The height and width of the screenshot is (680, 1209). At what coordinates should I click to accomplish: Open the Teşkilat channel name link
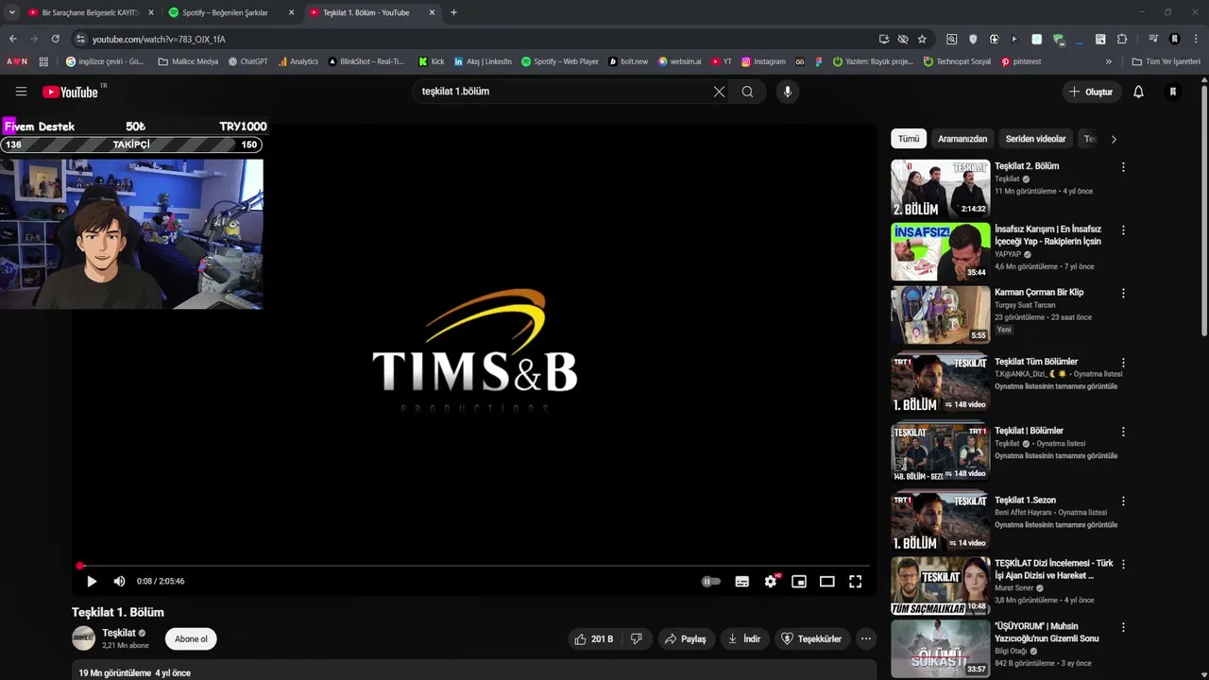point(119,633)
